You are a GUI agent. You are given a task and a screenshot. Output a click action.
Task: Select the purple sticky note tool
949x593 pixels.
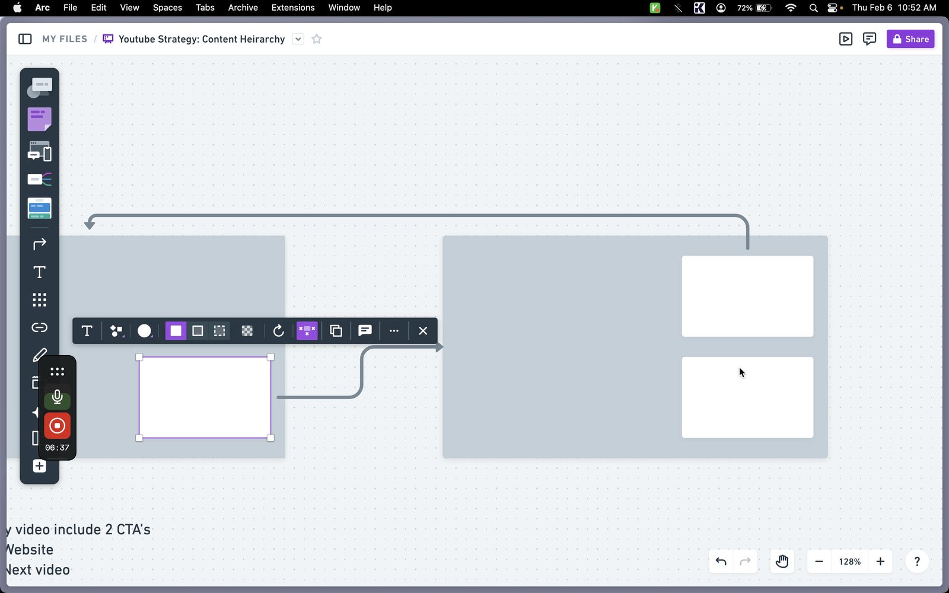(39, 119)
